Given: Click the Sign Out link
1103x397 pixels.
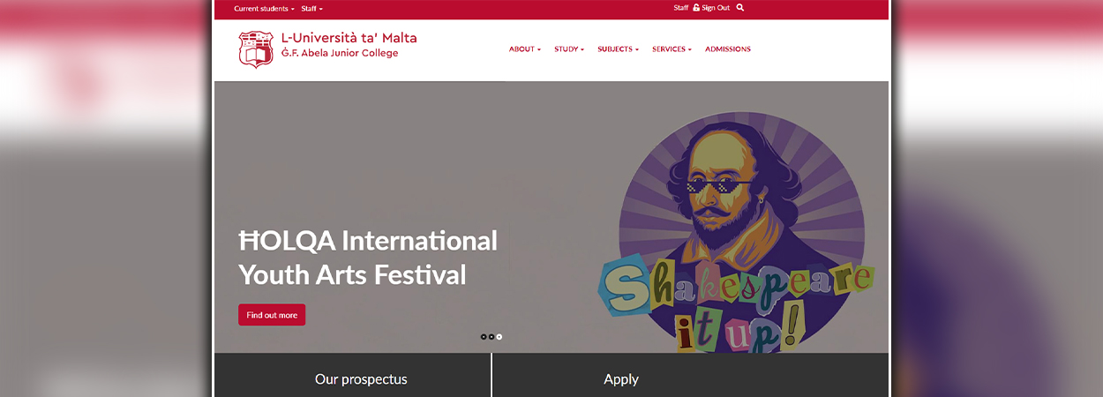Looking at the screenshot, I should [x=716, y=8].
